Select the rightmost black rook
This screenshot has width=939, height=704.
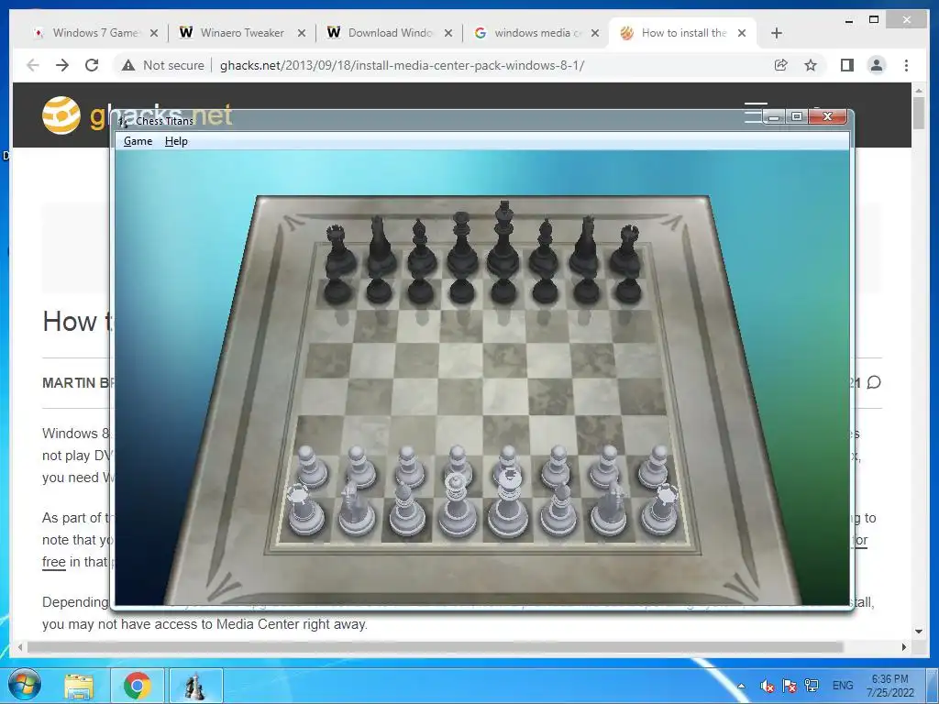coord(626,250)
